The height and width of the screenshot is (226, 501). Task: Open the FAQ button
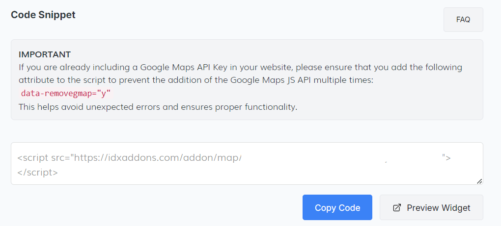click(463, 20)
